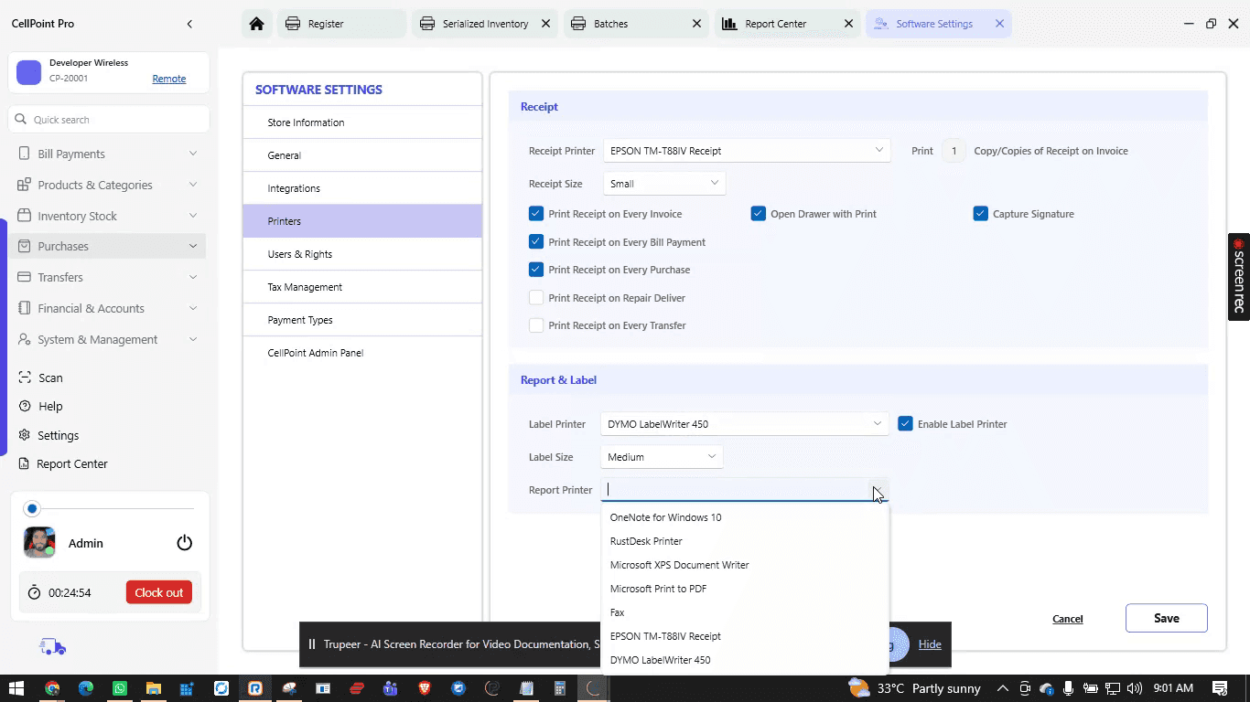Expand the Inventory Stock chevron
The height and width of the screenshot is (702, 1250).
point(193,216)
